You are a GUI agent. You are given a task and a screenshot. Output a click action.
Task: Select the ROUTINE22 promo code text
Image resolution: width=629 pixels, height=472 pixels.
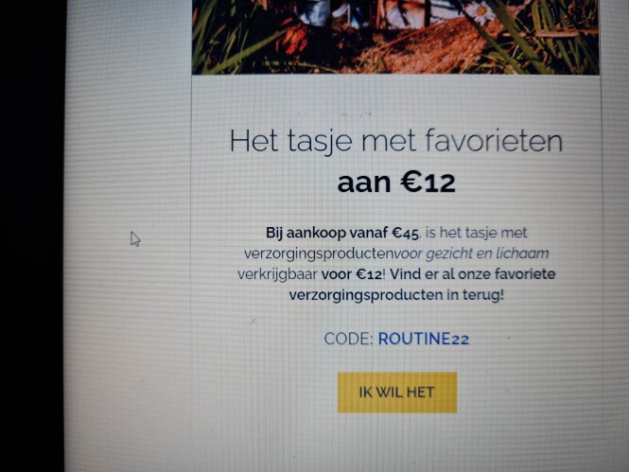coord(424,339)
